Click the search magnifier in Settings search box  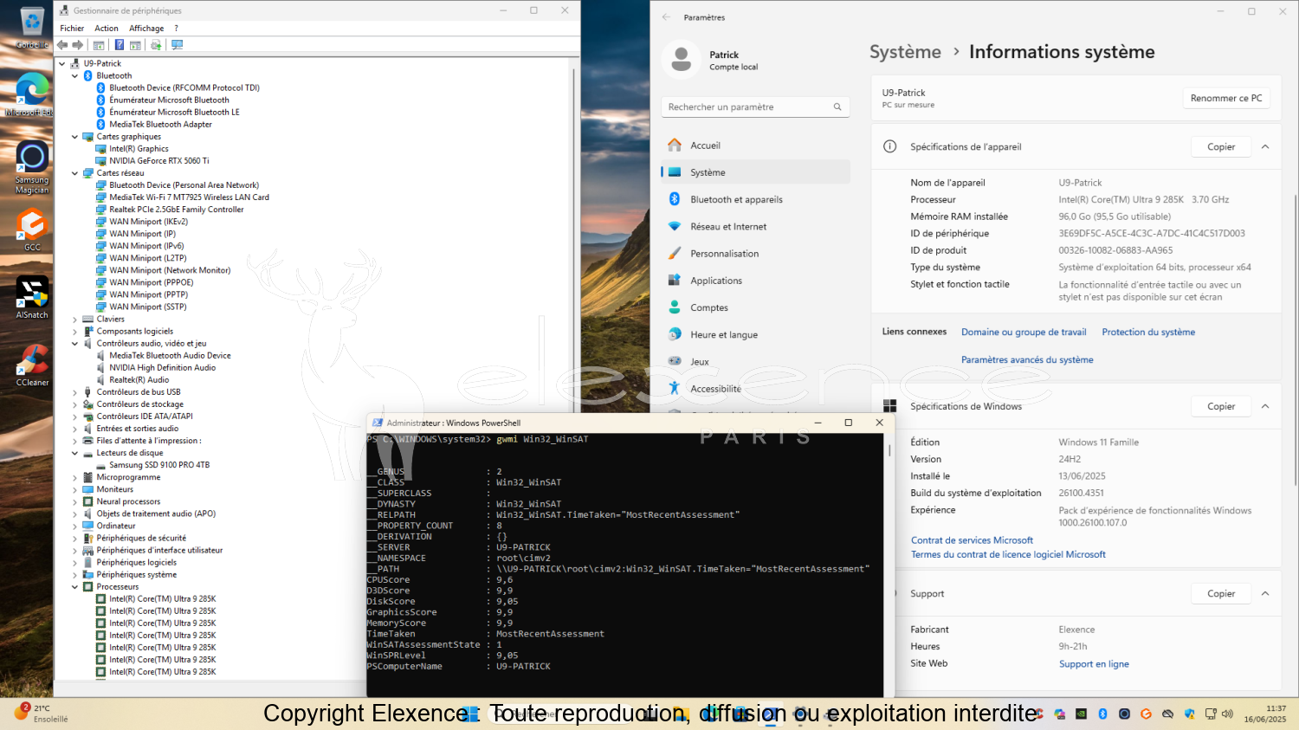(x=837, y=107)
